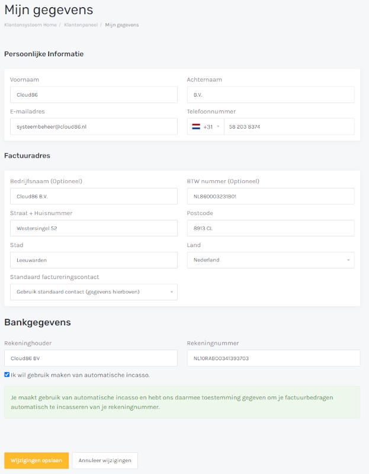Click the BTW nummer input field
This screenshot has height=474, width=369.
tap(271, 197)
